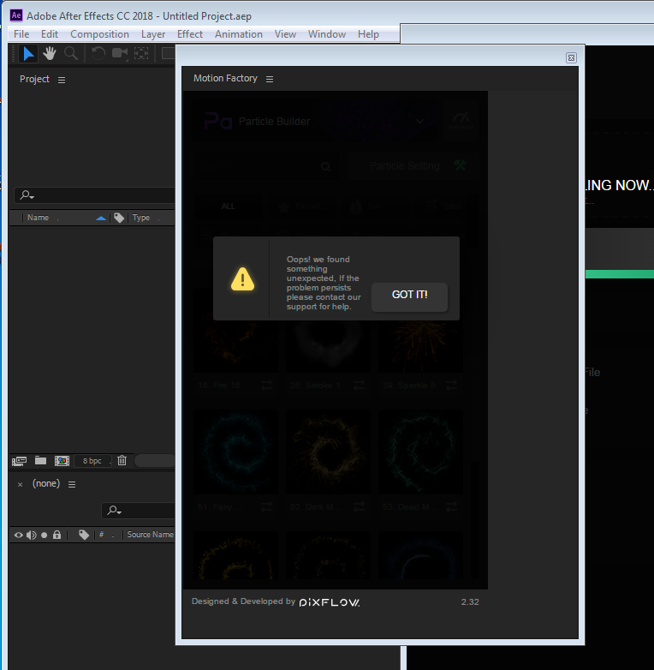Open the Window menu
Screen dimensions: 654x670
coord(327,34)
